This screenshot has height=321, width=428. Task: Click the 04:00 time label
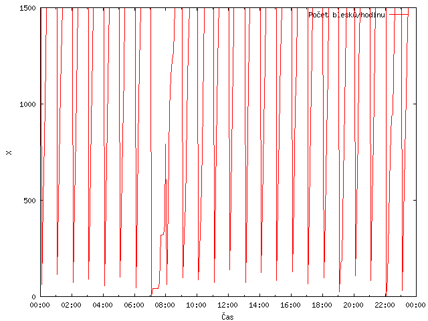pos(102,305)
